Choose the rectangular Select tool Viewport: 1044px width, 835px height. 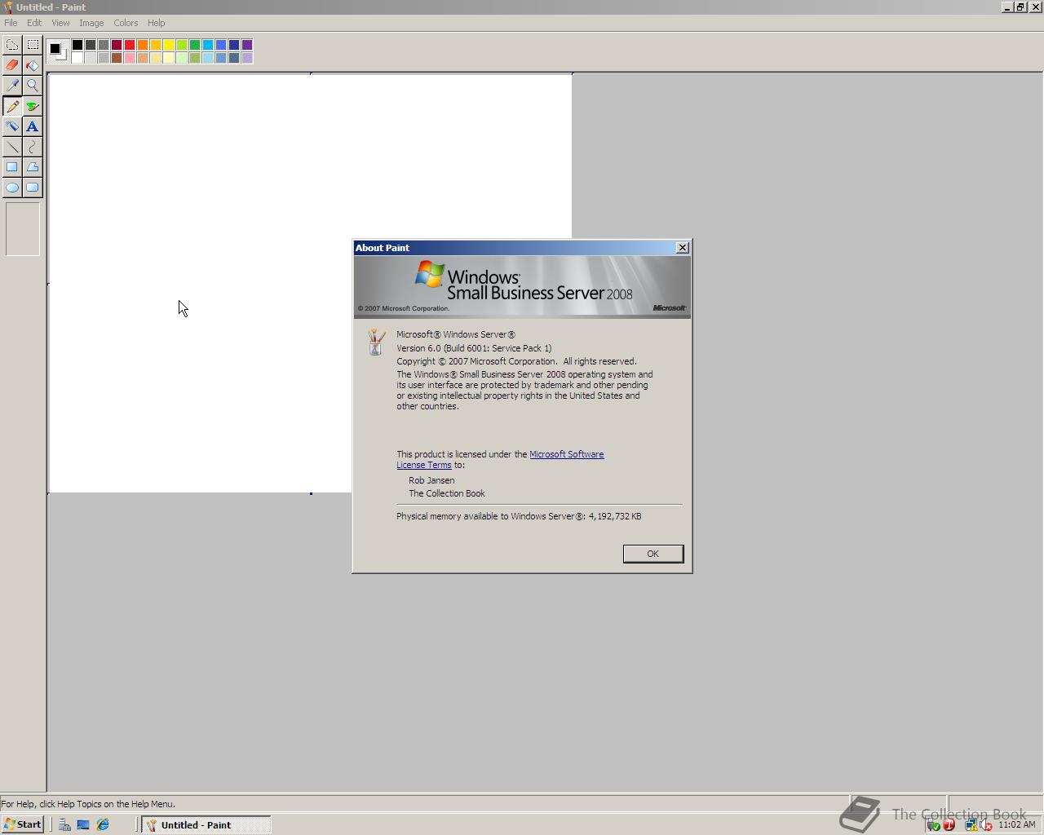coord(33,45)
